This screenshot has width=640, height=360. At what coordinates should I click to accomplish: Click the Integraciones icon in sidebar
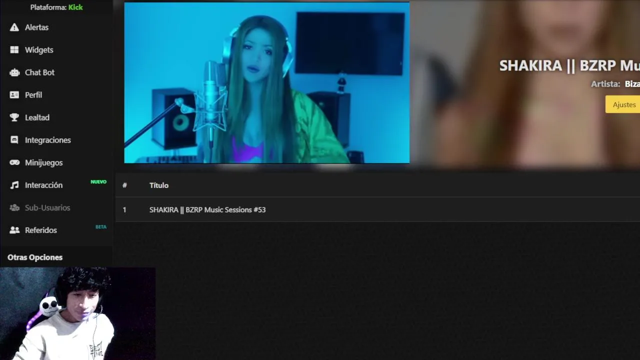point(14,140)
